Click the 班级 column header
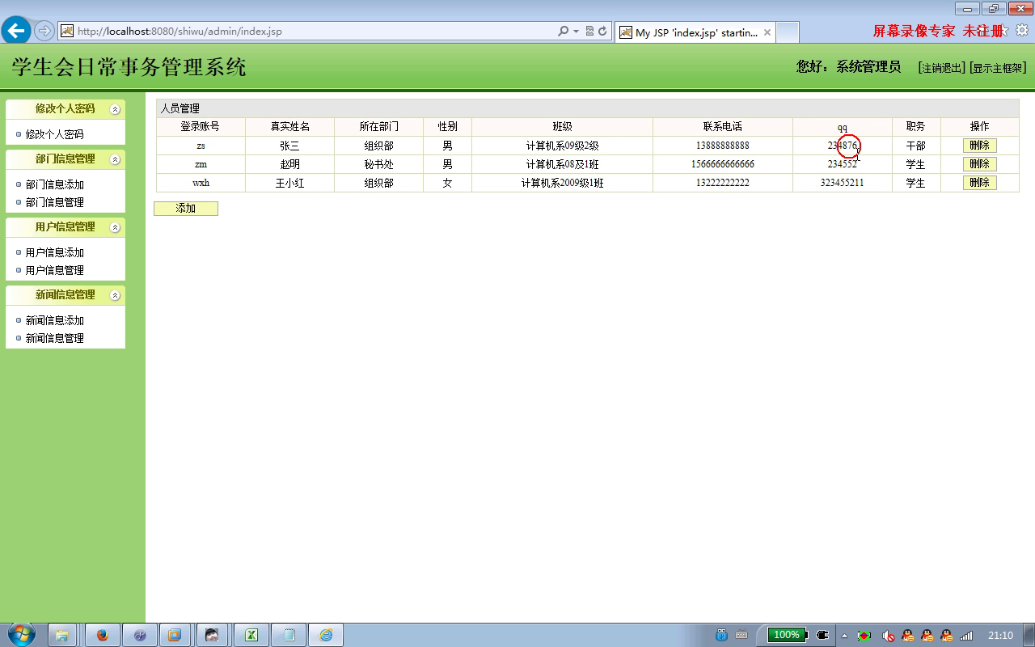The height and width of the screenshot is (647, 1035). 562,127
